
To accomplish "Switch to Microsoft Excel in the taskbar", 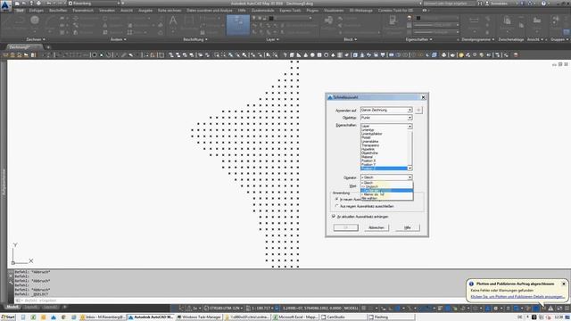I will 295,317.
